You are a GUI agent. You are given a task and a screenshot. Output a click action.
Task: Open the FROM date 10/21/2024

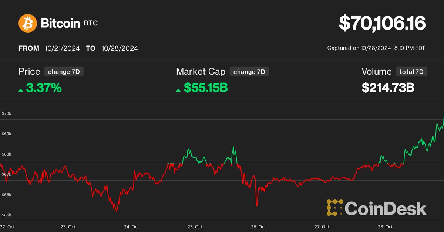click(x=62, y=48)
